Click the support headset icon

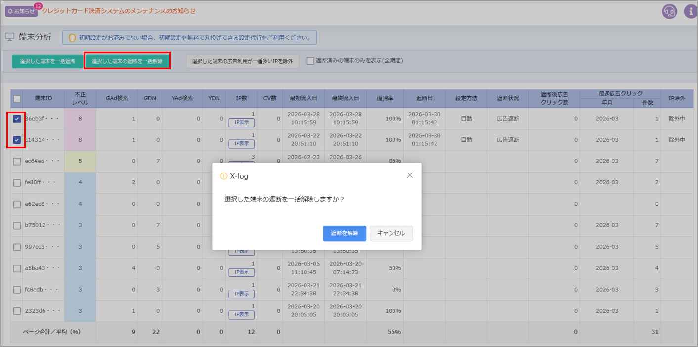tap(669, 11)
